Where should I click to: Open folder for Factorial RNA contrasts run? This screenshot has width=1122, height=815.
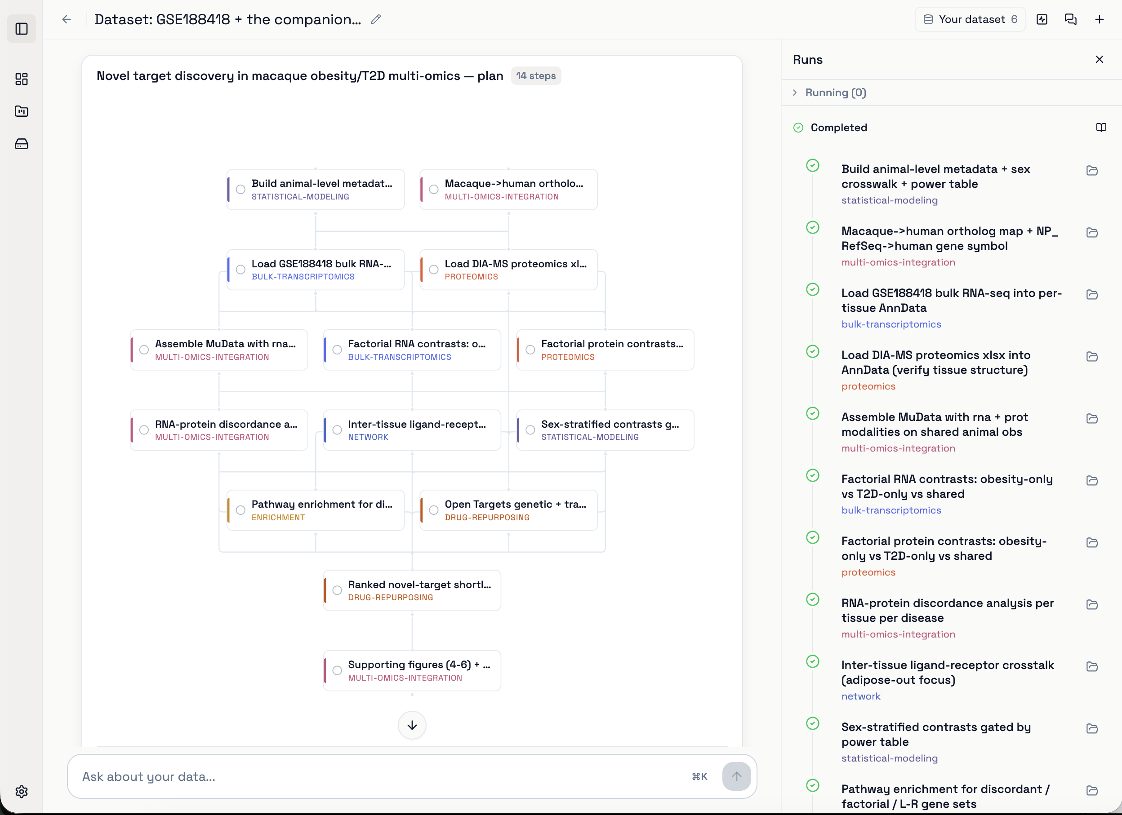(x=1092, y=481)
